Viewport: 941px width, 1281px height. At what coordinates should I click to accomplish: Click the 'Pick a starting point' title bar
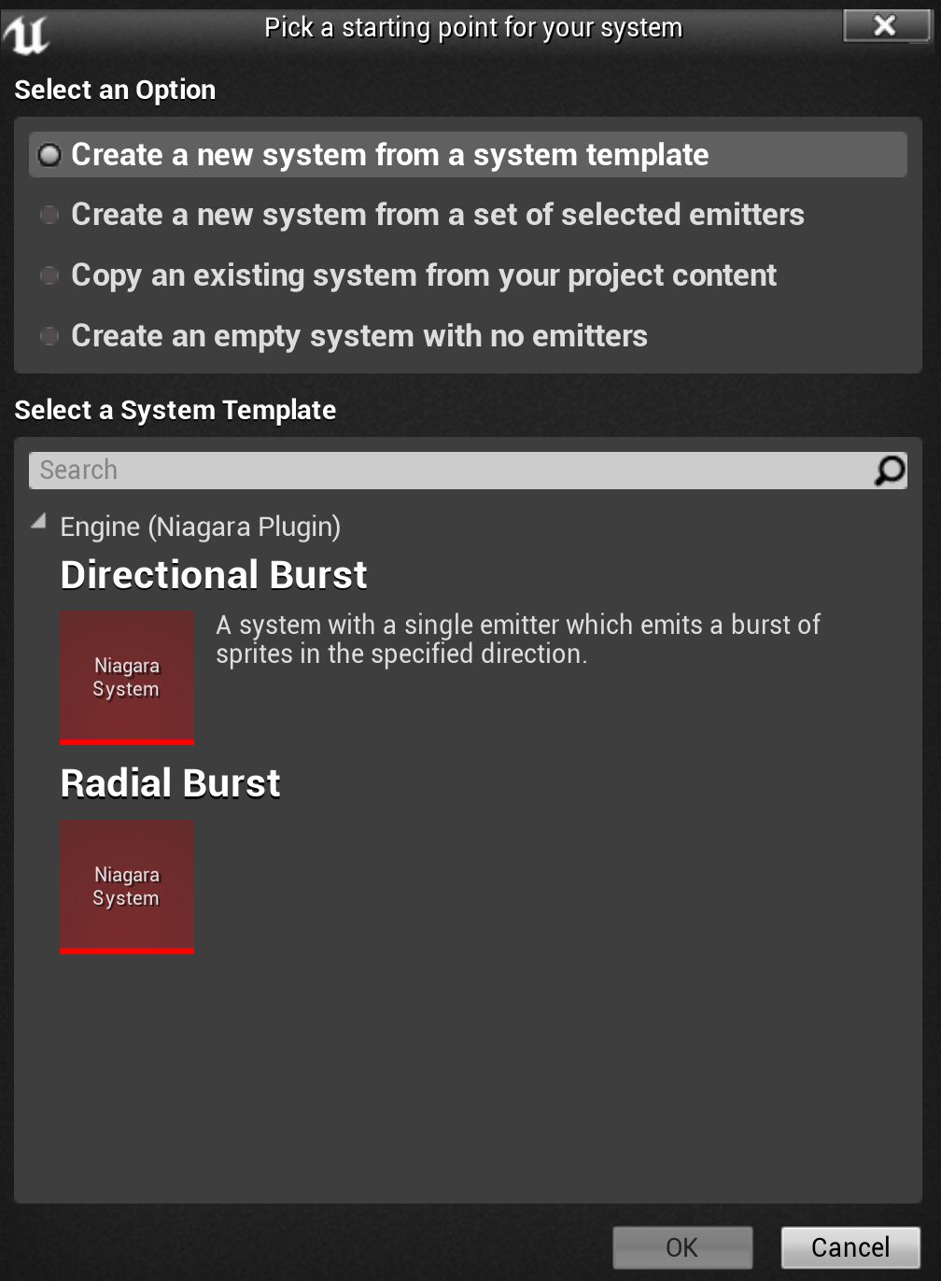click(472, 28)
